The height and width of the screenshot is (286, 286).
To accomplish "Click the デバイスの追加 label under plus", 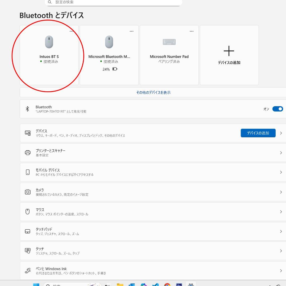I will pyautogui.click(x=229, y=62).
